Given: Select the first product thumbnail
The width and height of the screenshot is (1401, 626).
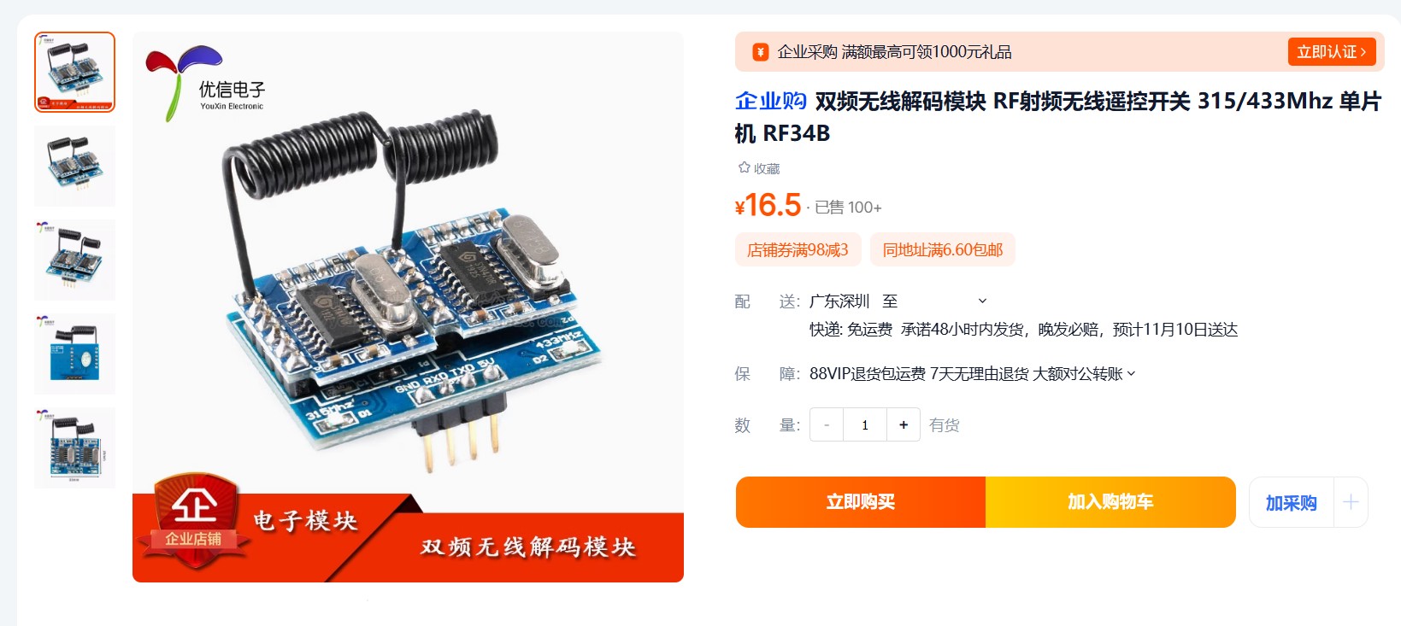Looking at the screenshot, I should (74, 72).
